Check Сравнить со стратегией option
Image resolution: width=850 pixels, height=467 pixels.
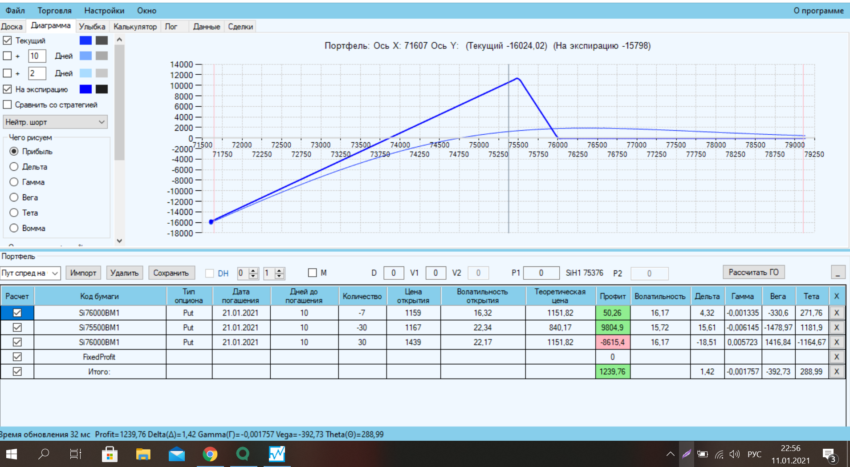click(x=7, y=105)
